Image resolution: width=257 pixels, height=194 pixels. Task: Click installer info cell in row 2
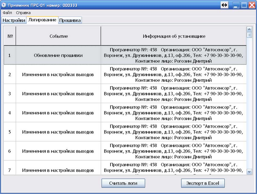[x=174, y=75]
